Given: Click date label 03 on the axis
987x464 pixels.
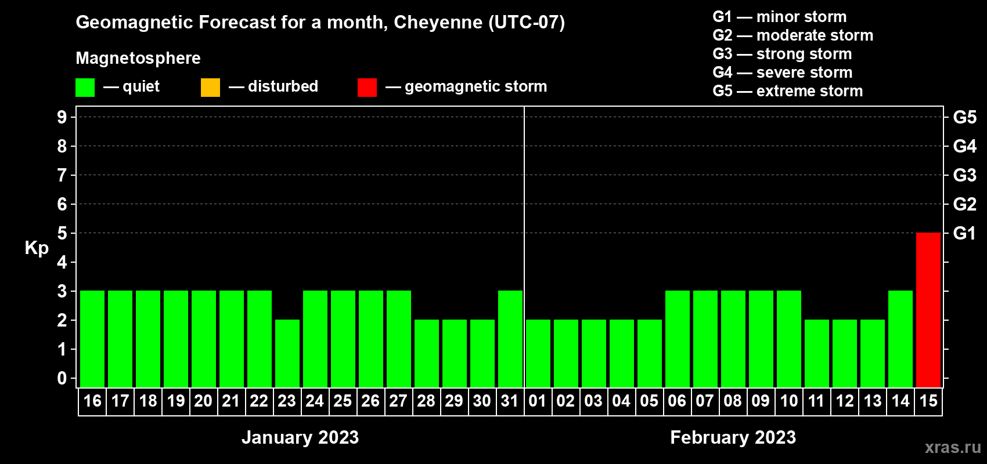Looking at the screenshot, I should 594,401.
